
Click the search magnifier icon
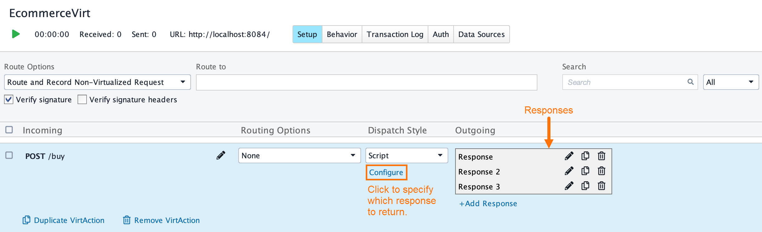point(690,82)
